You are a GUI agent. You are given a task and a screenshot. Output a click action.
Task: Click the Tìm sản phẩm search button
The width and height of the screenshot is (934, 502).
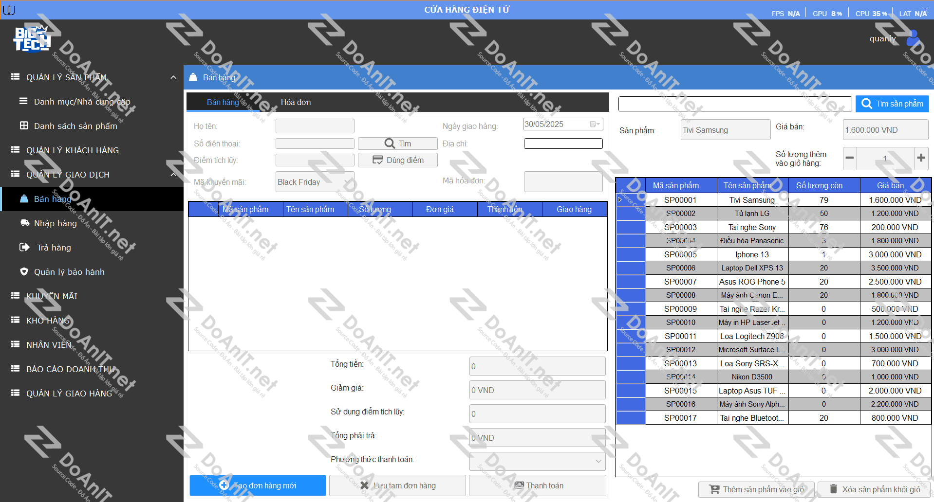[892, 104]
